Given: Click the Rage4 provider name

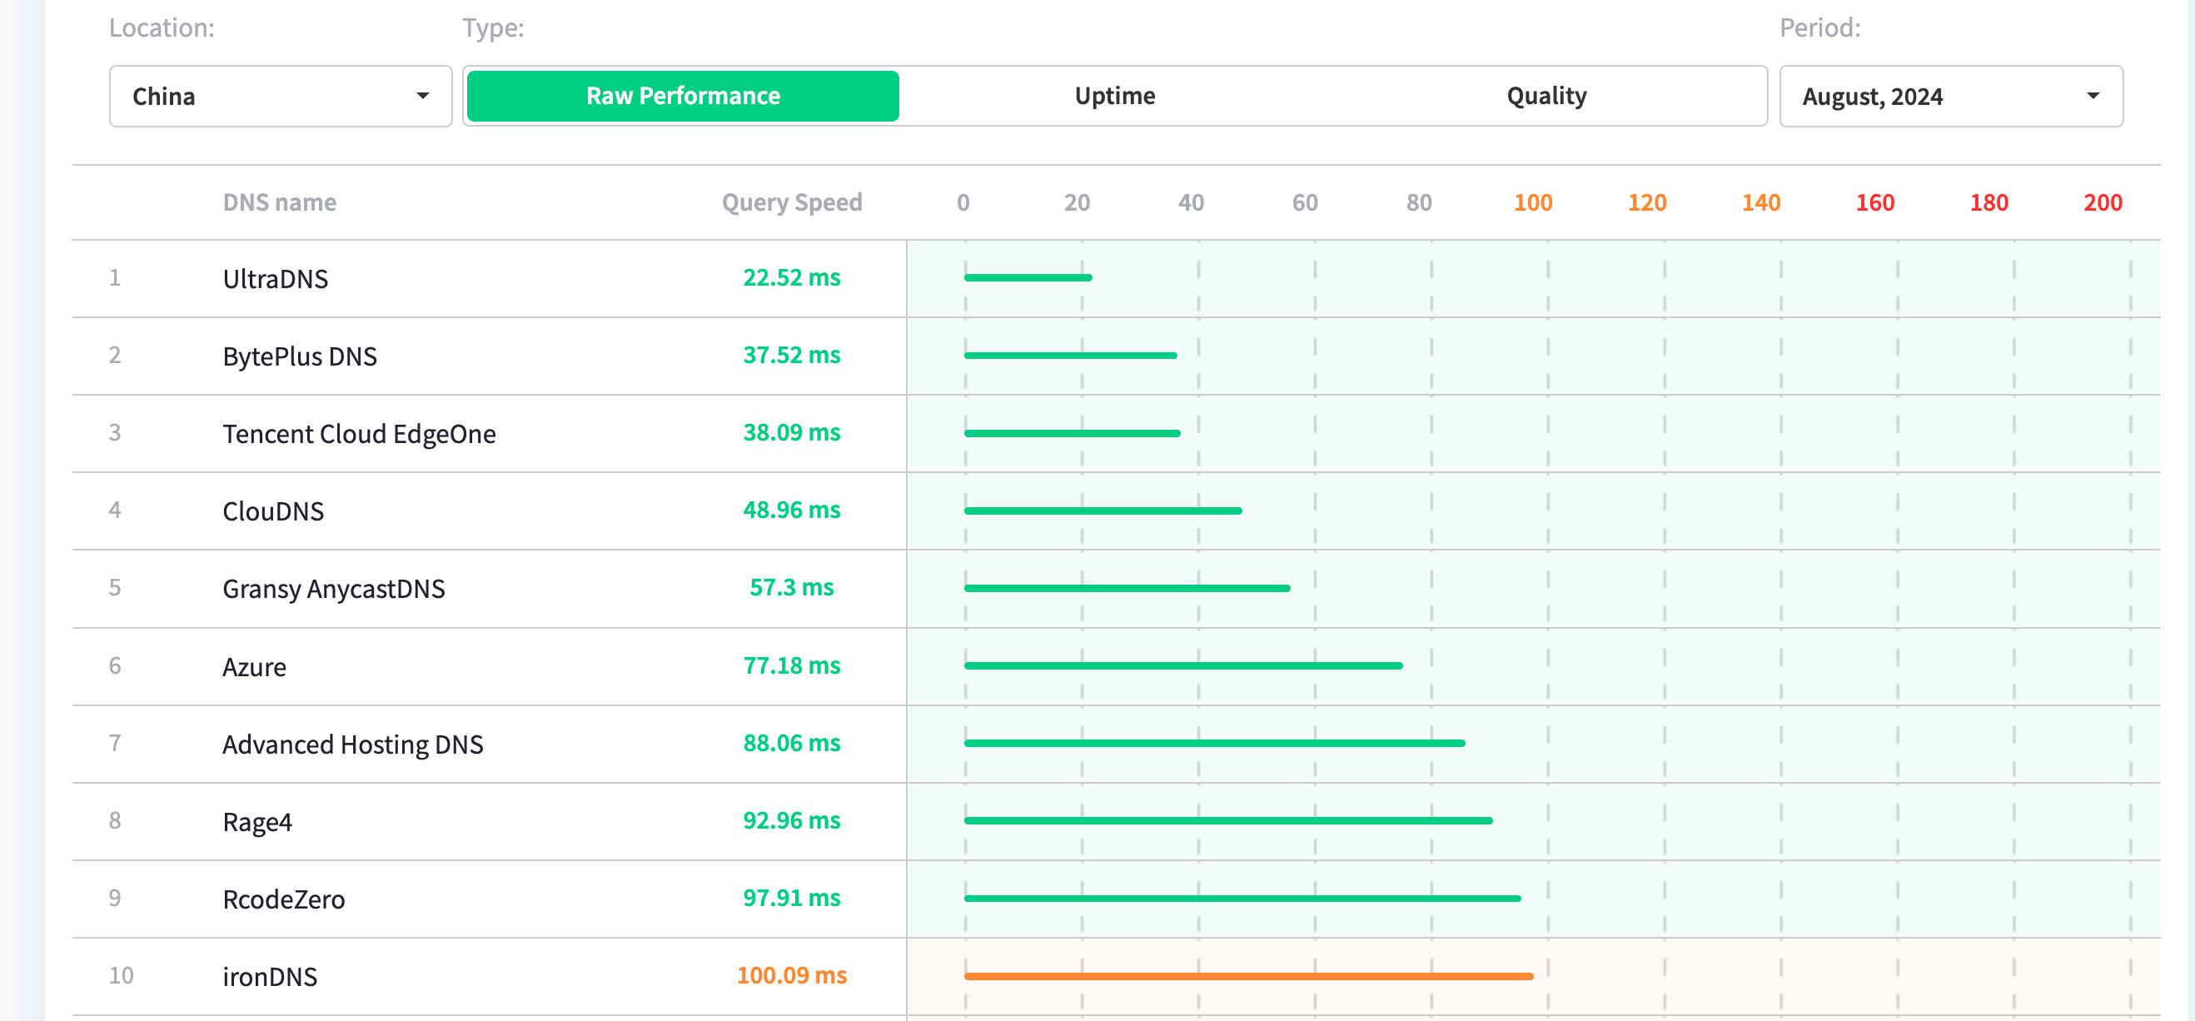Looking at the screenshot, I should pos(256,822).
